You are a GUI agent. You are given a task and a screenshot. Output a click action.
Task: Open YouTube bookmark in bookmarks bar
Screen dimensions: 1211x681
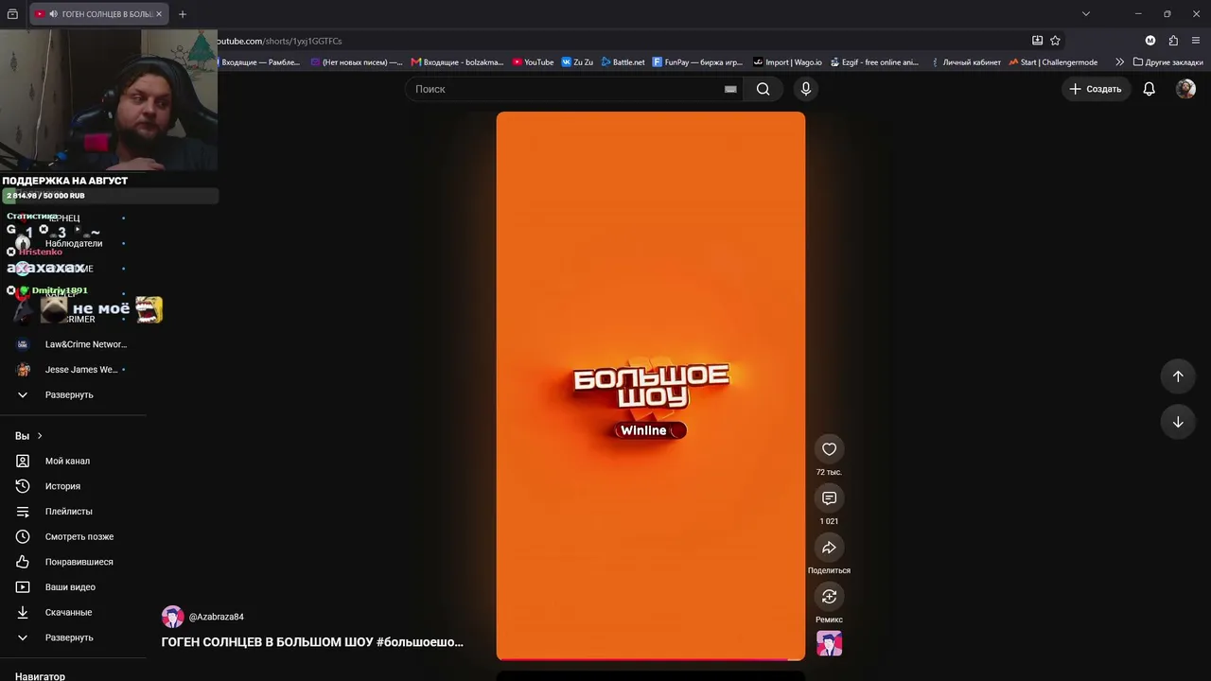pyautogui.click(x=533, y=62)
